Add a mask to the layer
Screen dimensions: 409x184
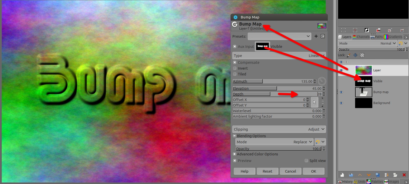[395, 175]
